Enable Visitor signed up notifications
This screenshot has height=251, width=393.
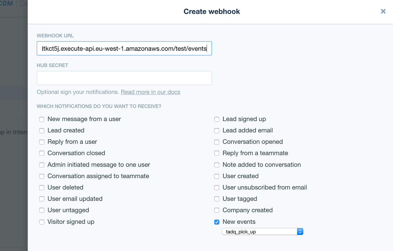click(42, 222)
